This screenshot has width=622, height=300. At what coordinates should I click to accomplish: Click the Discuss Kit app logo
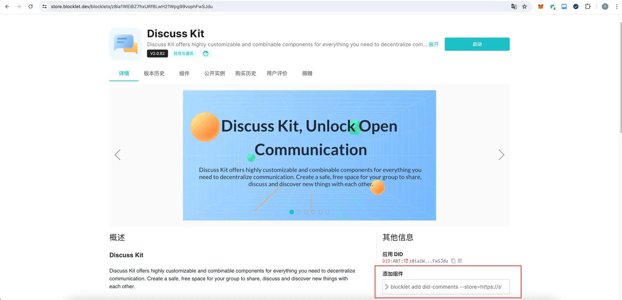[x=126, y=44]
